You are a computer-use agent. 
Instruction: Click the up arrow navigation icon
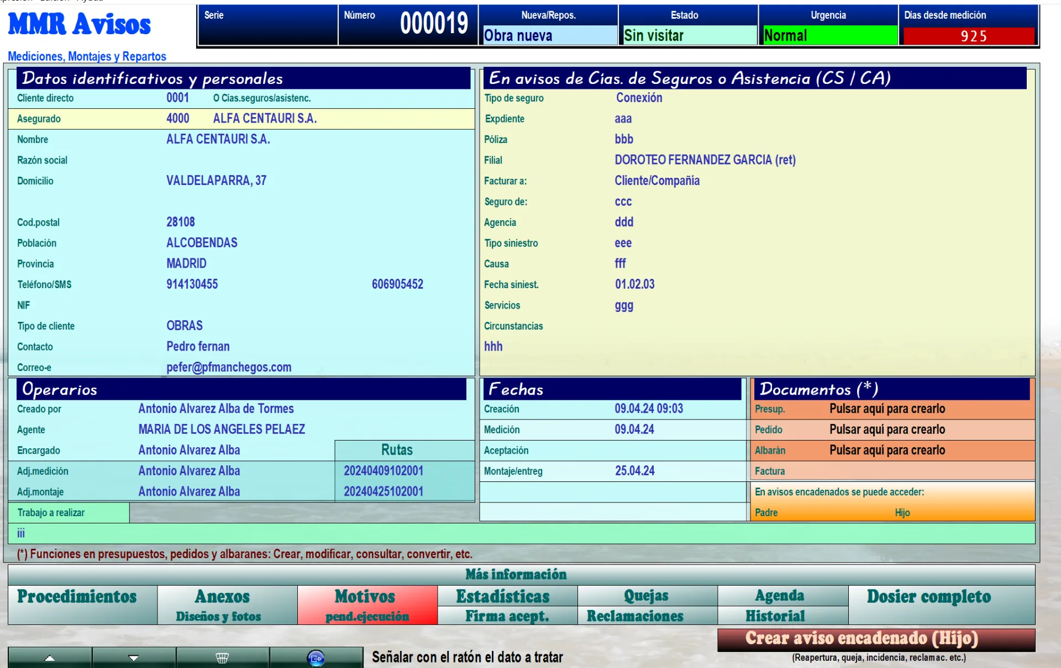pyautogui.click(x=50, y=658)
